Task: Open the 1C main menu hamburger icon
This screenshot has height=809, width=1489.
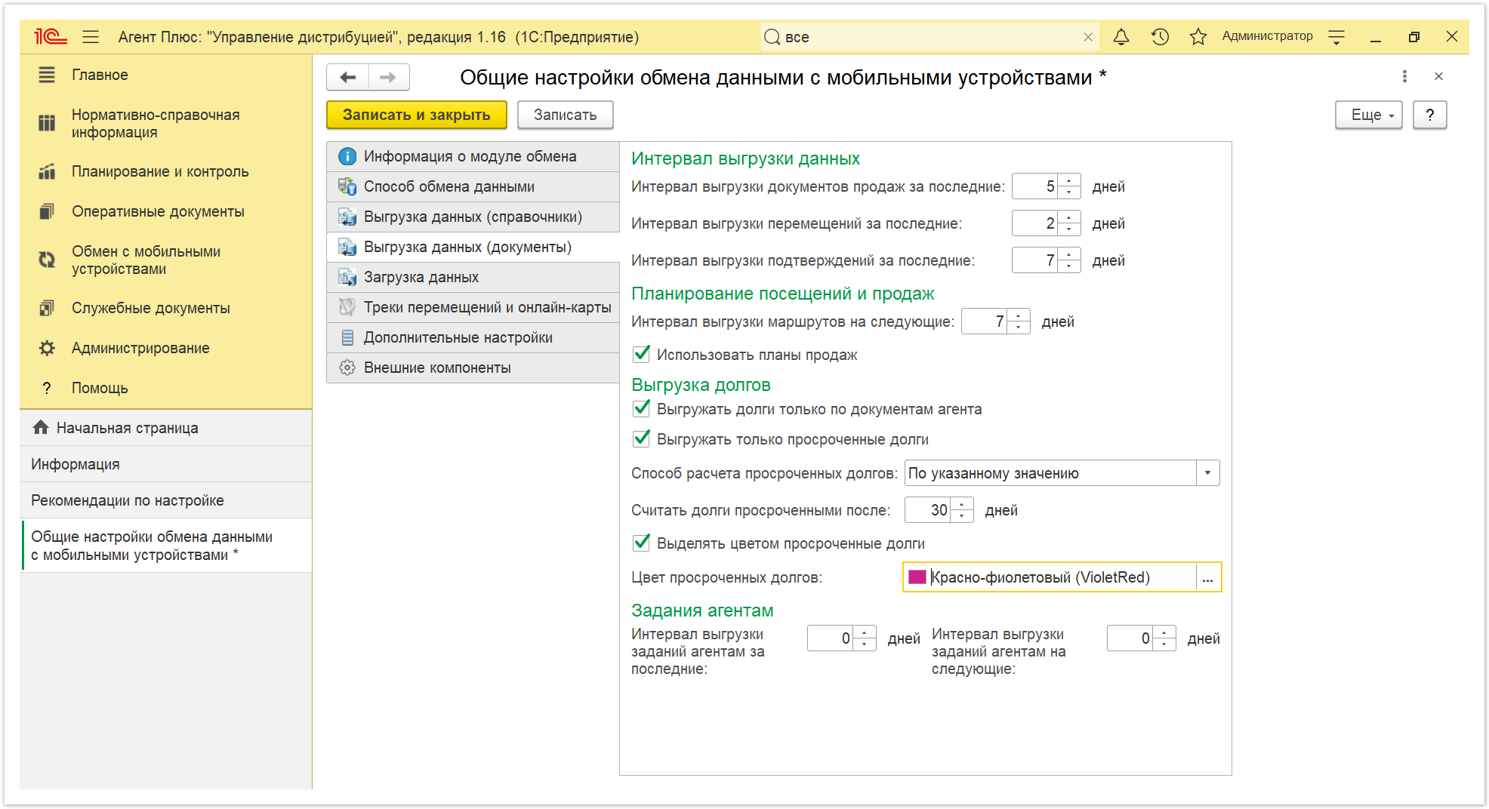Action: 91,36
